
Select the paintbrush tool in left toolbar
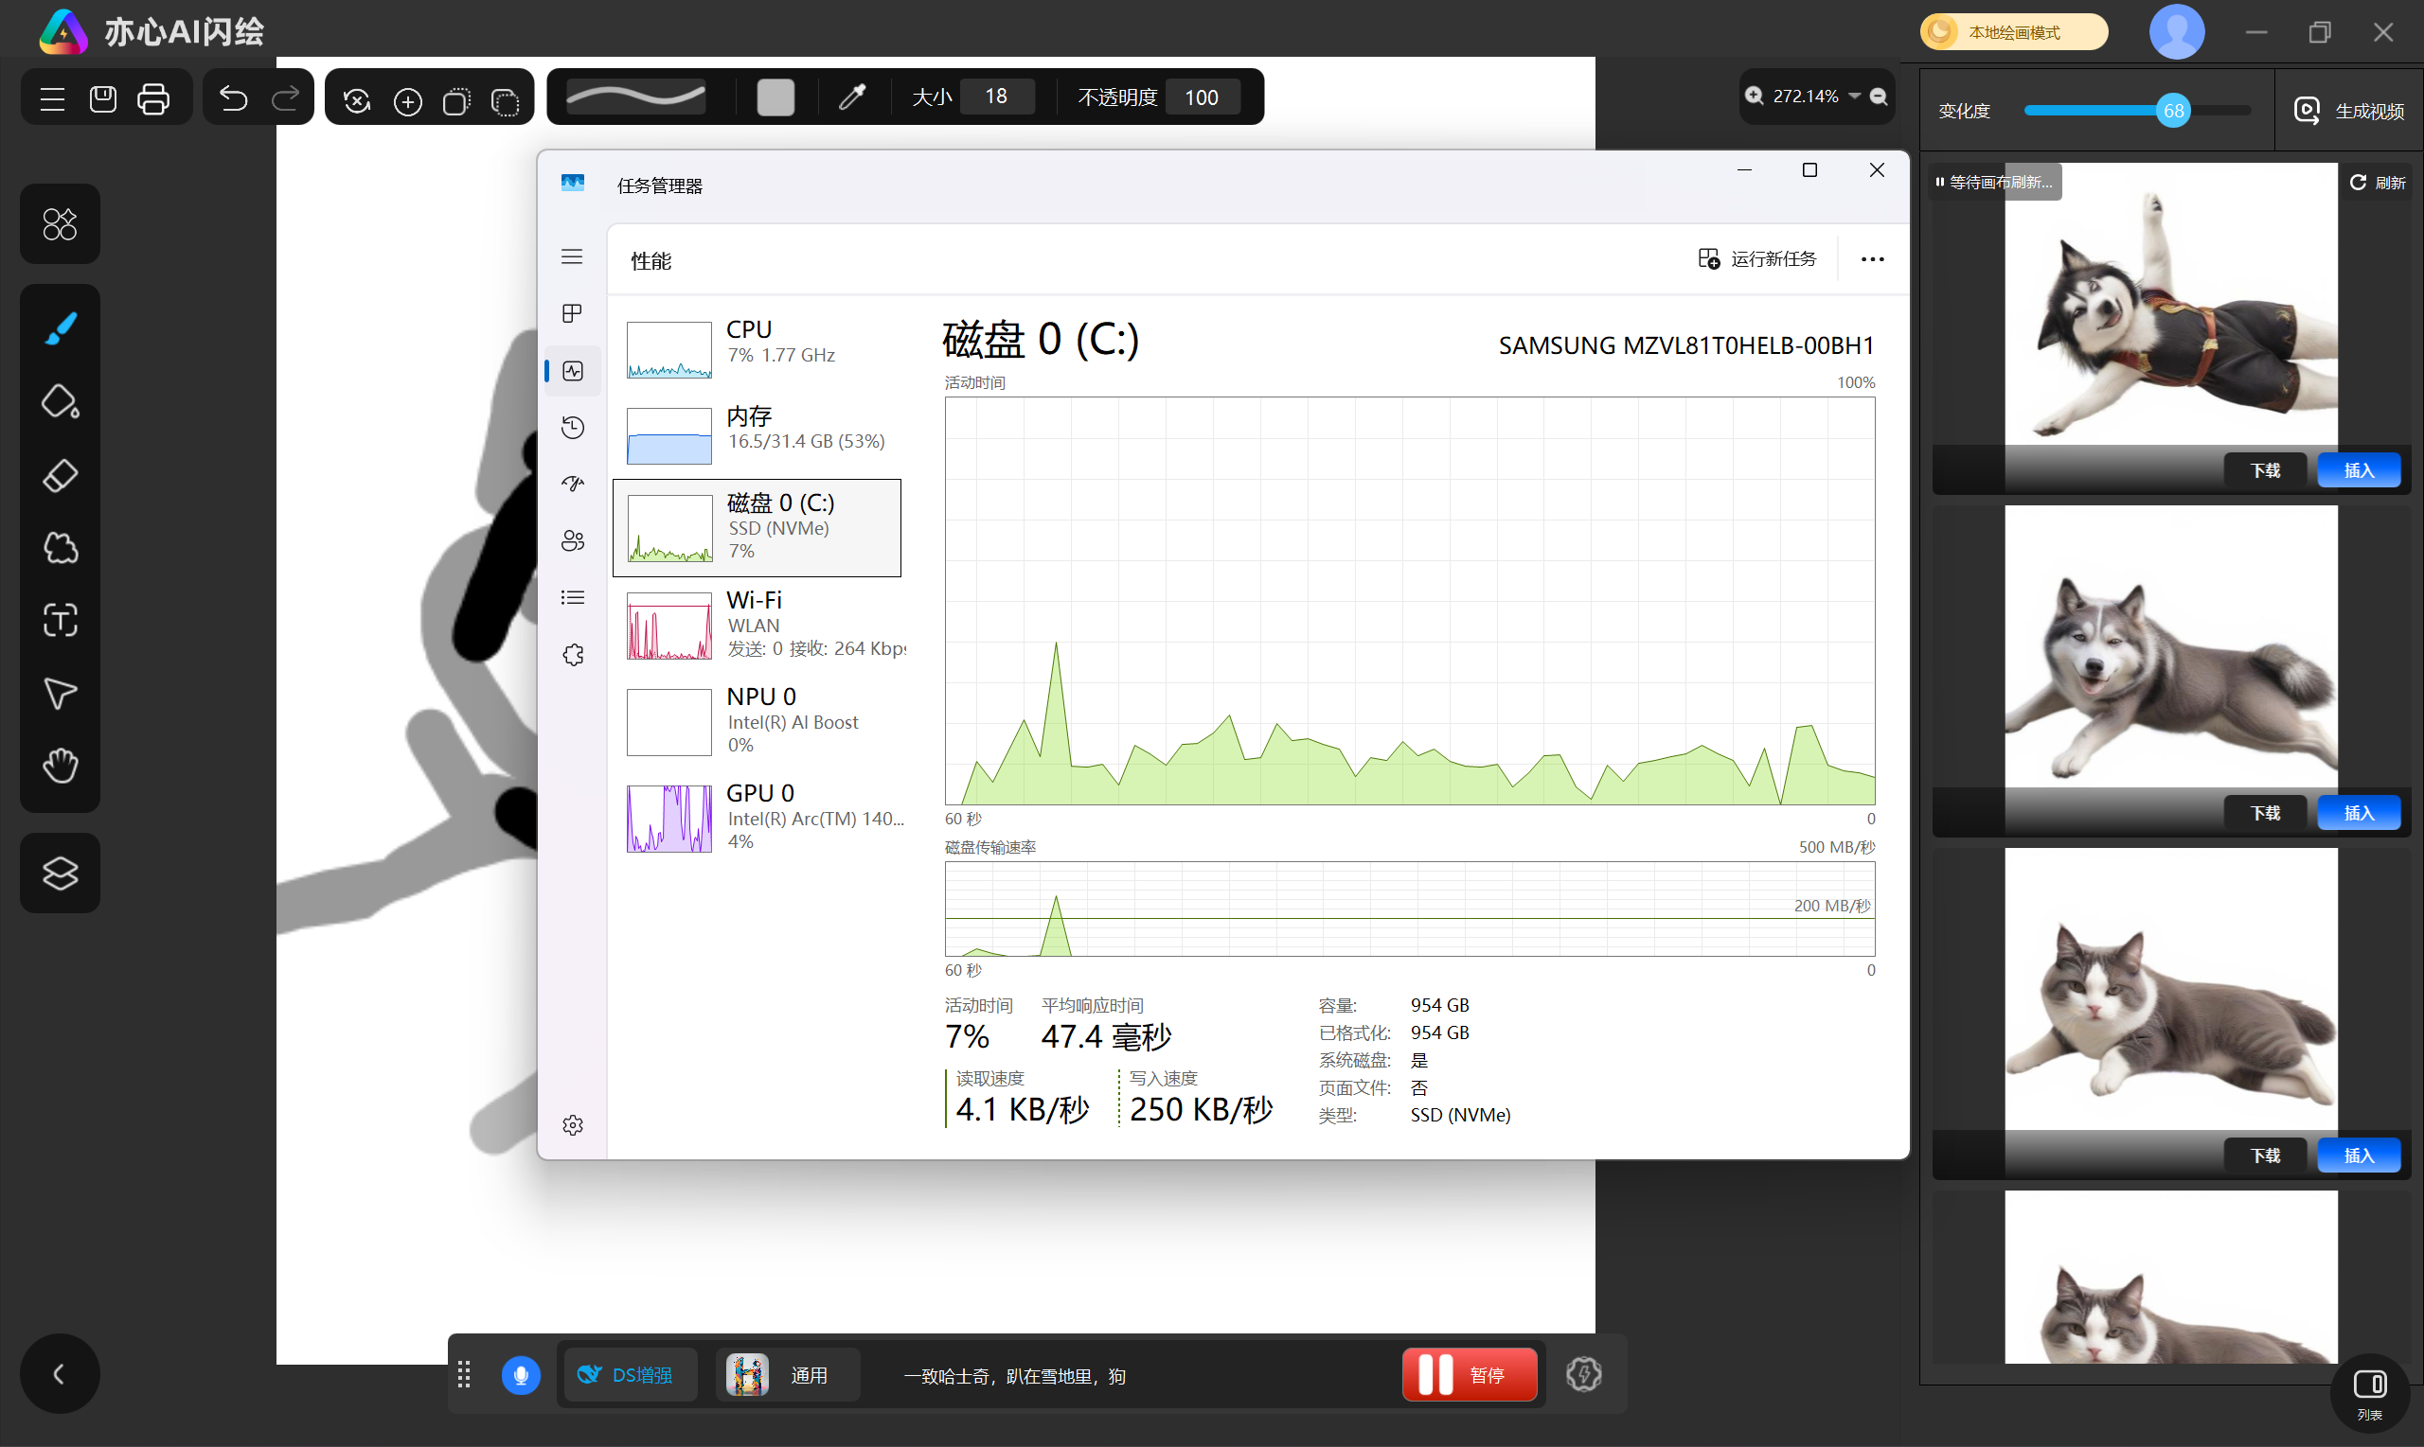tap(61, 328)
